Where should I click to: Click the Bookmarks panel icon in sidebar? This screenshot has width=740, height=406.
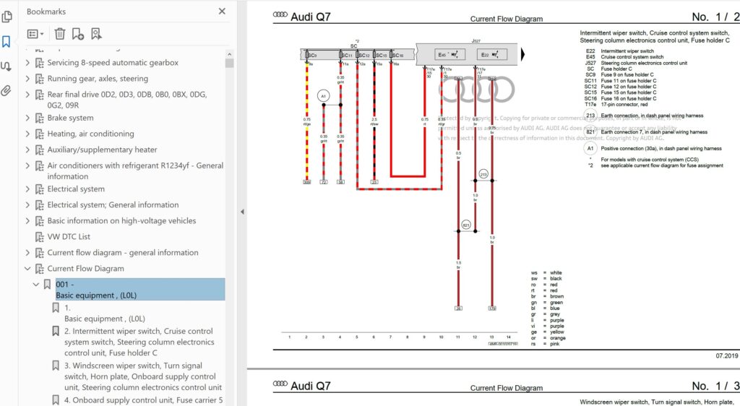pyautogui.click(x=7, y=41)
